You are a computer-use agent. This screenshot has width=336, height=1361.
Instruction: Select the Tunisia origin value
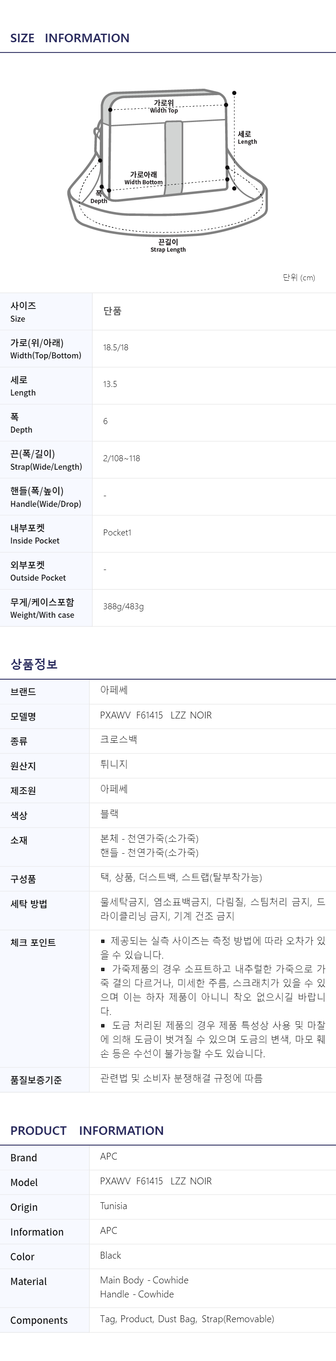[113, 1206]
